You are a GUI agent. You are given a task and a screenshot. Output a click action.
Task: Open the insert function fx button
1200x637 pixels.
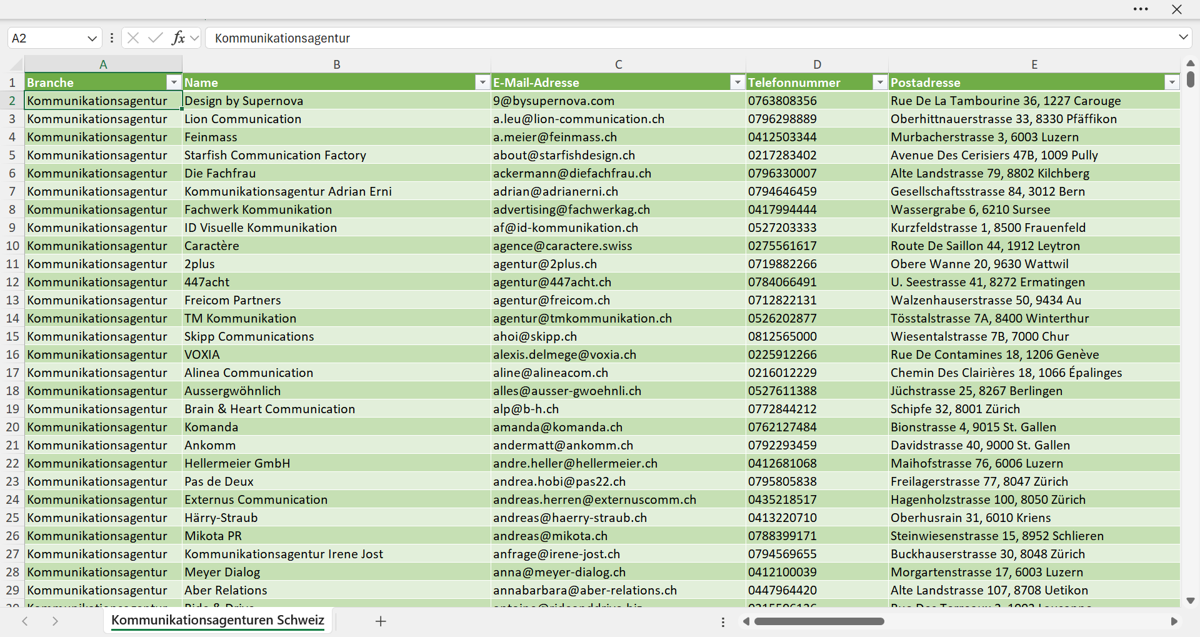[178, 38]
